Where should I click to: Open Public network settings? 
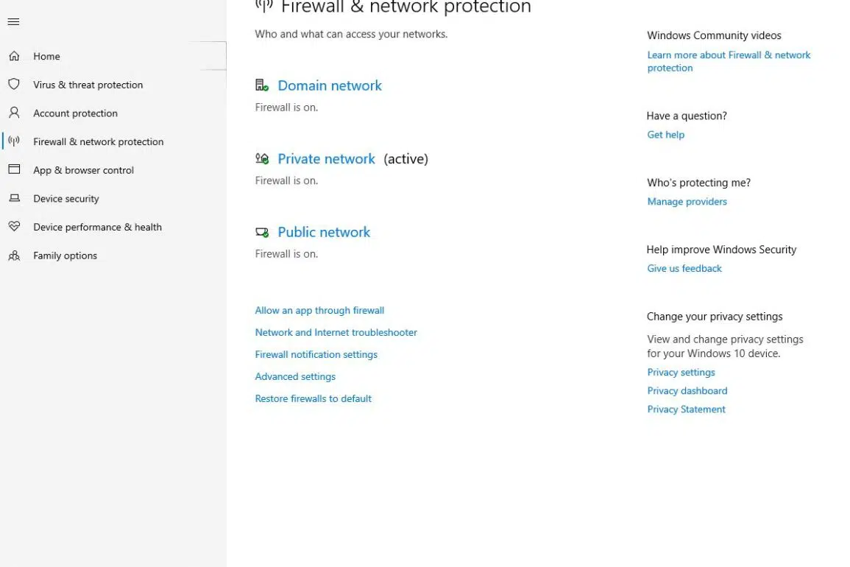[324, 232]
